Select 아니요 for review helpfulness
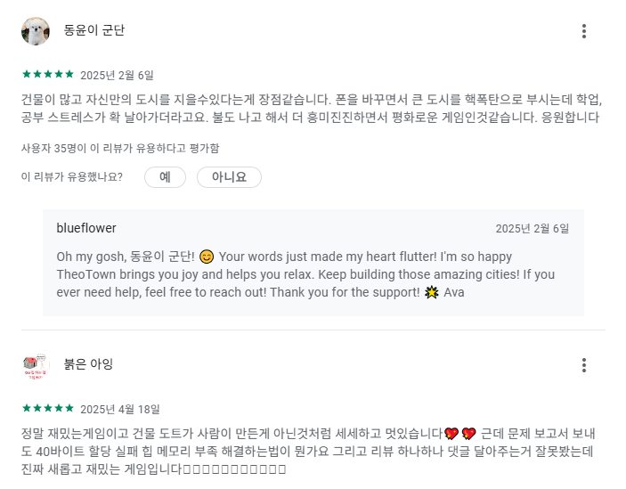626x489 pixels. (x=229, y=177)
